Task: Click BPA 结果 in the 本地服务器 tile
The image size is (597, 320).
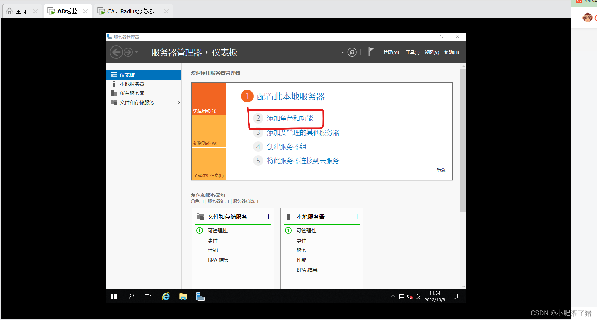Action: point(307,270)
